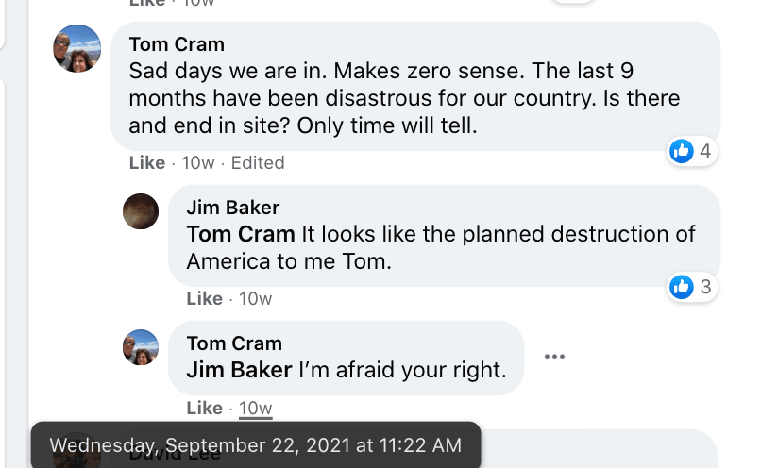Screen dimensions: 761x468
Task: Click the 10w timestamp next to Edited
Action: [x=198, y=162]
